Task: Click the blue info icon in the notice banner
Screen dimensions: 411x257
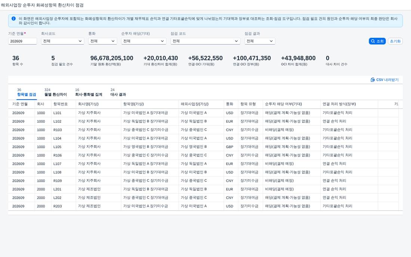Action: (x=13, y=19)
